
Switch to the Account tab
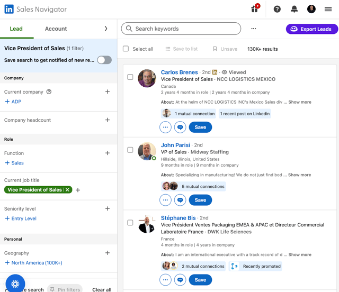[56, 29]
